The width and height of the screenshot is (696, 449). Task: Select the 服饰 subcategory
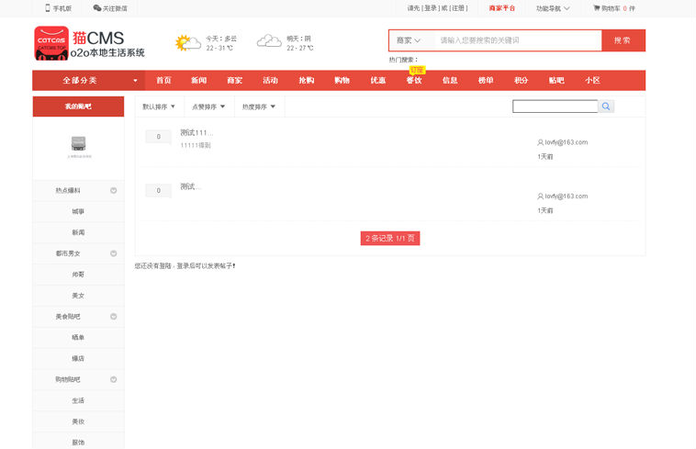click(x=78, y=443)
